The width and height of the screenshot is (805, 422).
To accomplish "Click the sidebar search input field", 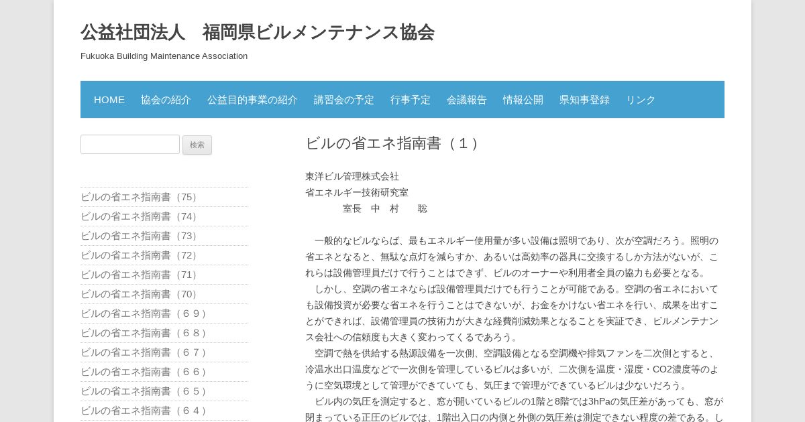I will coord(130,145).
